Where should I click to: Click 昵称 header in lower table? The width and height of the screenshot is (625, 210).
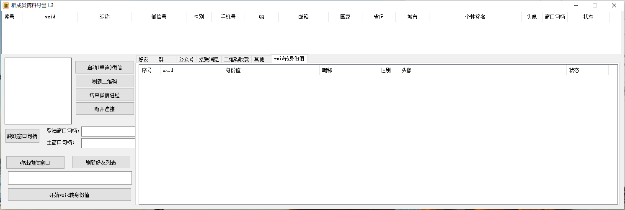(349, 70)
